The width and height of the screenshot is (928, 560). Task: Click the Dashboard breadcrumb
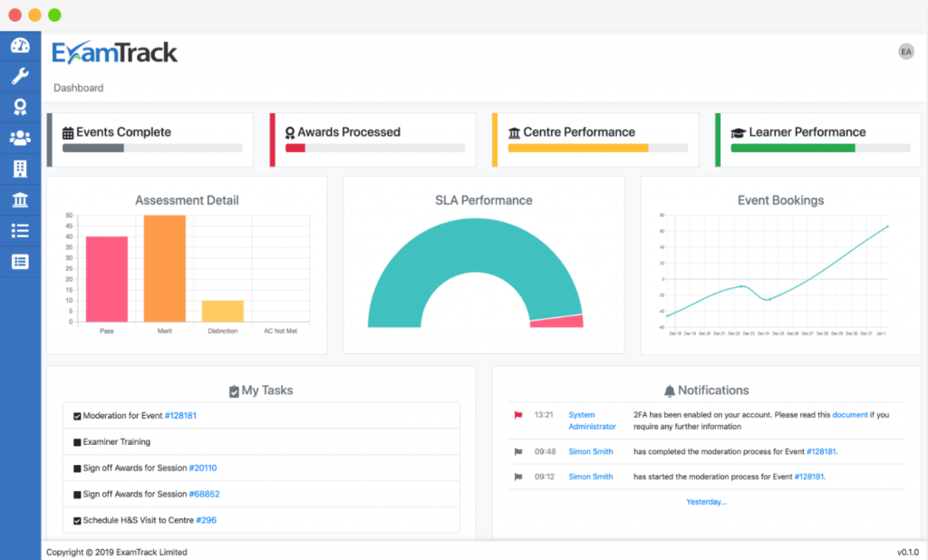[78, 88]
